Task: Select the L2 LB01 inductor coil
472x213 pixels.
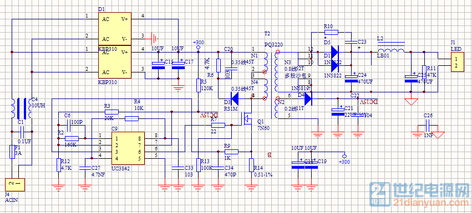Action: tap(391, 50)
